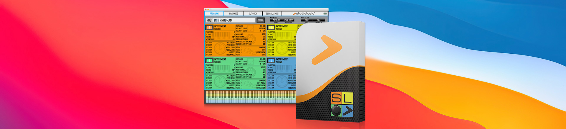Adjust zone 2 VOLUME value
This screenshot has height=129, width=566.
click(282, 37)
